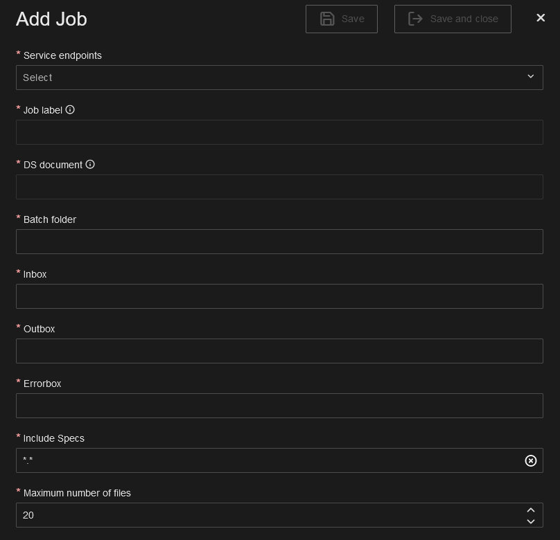Select the Batch folder input field

point(279,242)
